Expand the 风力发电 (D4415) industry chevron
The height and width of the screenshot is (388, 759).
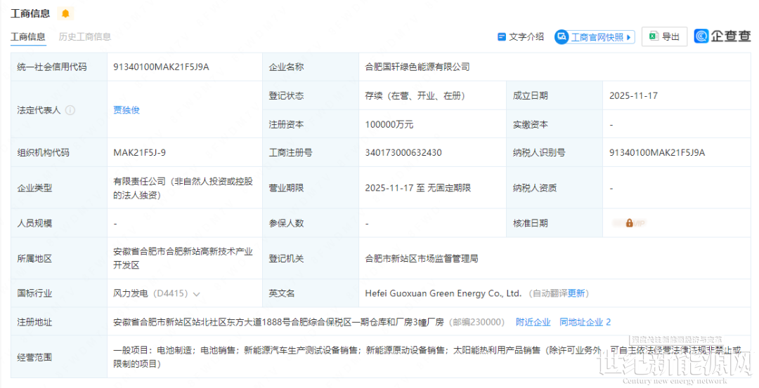coord(197,294)
